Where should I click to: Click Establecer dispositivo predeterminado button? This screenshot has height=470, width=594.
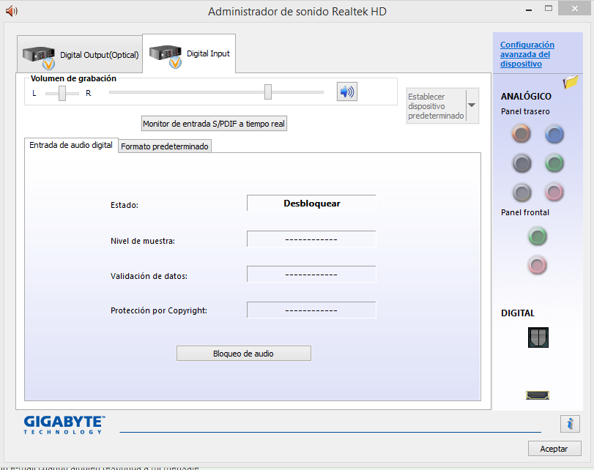click(436, 106)
